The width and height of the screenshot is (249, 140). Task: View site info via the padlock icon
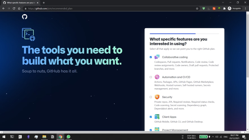coord(25,8)
